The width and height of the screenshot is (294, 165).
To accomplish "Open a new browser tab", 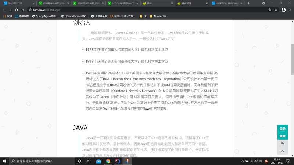I will tap(249, 3).
